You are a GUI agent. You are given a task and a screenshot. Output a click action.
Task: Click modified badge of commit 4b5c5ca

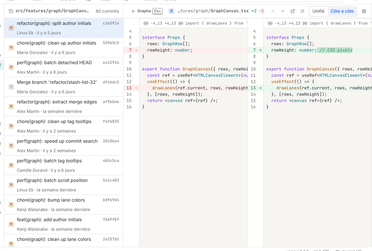click(11, 165)
